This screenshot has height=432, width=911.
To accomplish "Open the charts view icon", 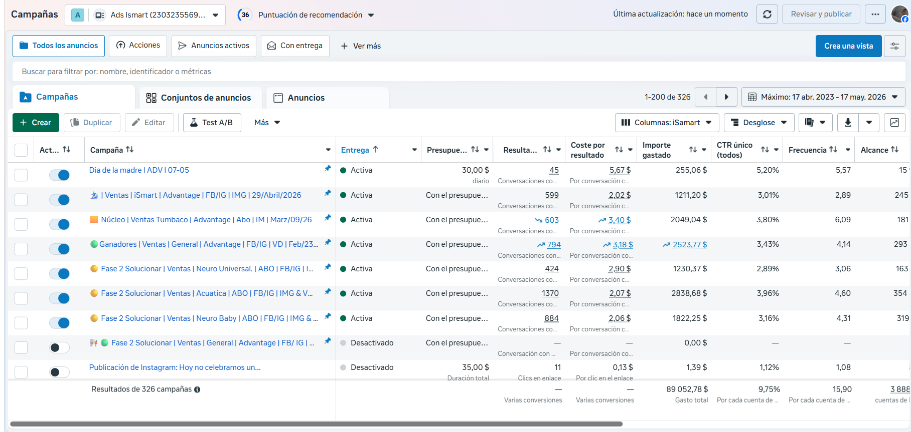I will click(x=894, y=123).
